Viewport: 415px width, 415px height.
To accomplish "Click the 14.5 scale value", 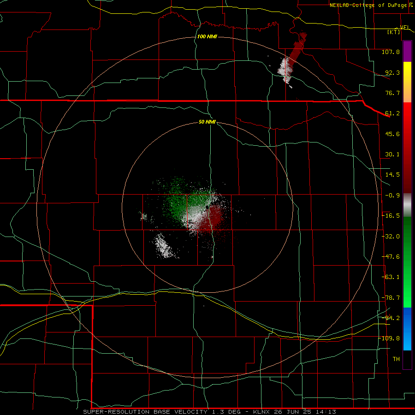I will click(x=392, y=175).
